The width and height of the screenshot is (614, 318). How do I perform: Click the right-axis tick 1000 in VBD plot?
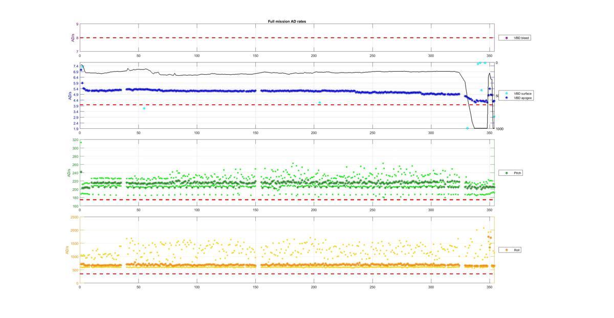pyautogui.click(x=499, y=129)
